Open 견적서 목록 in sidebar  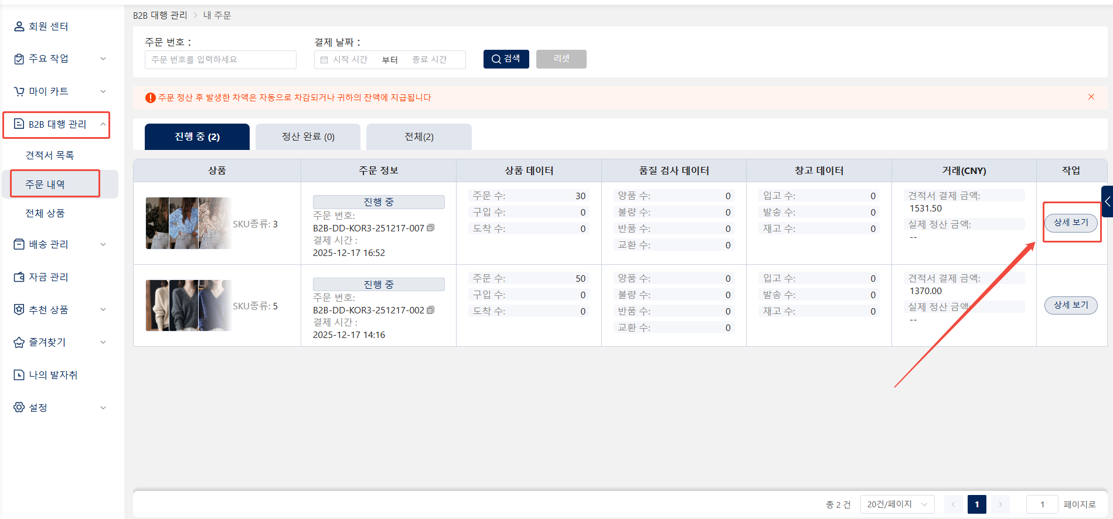click(50, 155)
